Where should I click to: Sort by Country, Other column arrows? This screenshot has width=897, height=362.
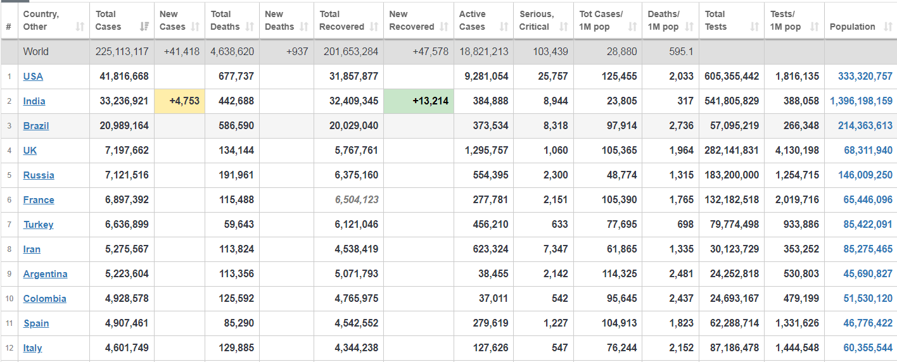pyautogui.click(x=80, y=27)
